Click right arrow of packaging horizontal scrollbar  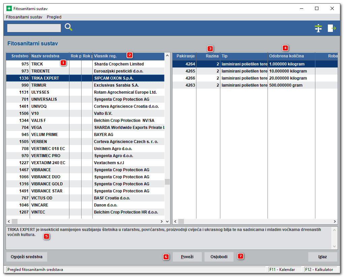[x=335, y=222]
